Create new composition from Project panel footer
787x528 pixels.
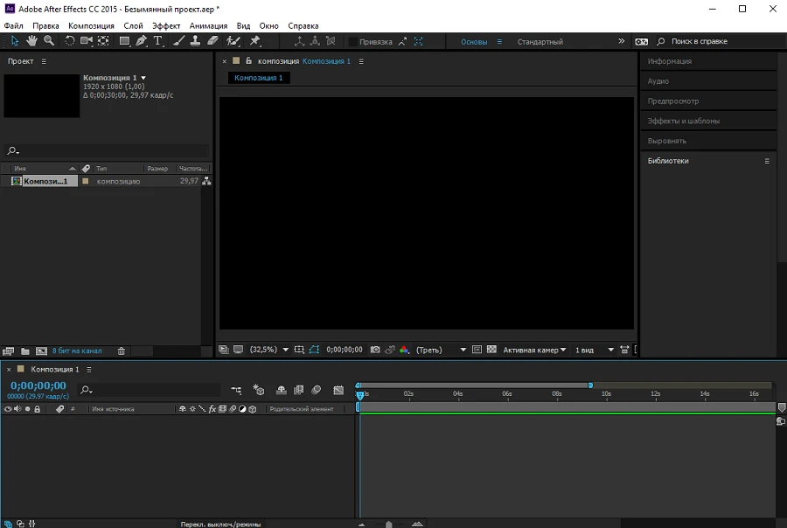tap(42, 351)
